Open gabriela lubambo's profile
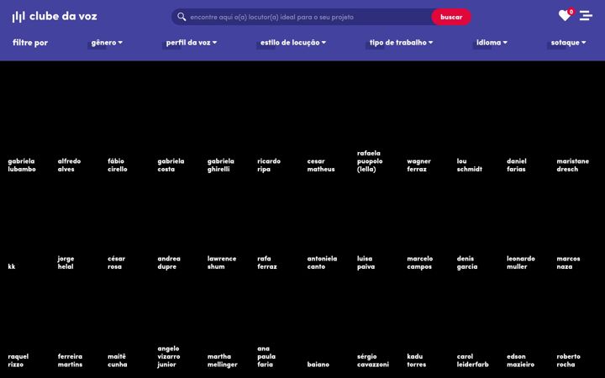The height and width of the screenshot is (378, 605). 22,165
